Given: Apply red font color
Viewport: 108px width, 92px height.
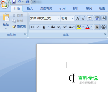Looking at the screenshot, I should click(x=87, y=27).
